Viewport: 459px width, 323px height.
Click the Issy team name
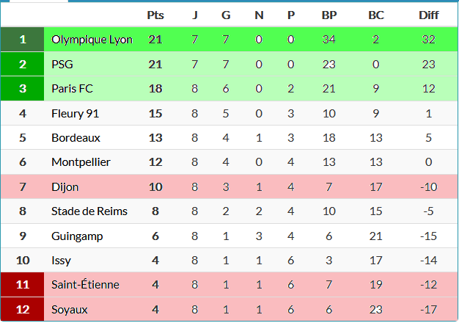(62, 261)
